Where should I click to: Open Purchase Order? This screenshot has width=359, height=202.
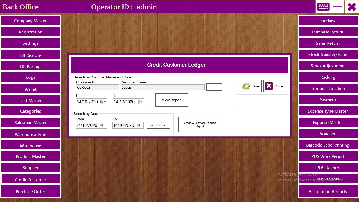coord(31,191)
